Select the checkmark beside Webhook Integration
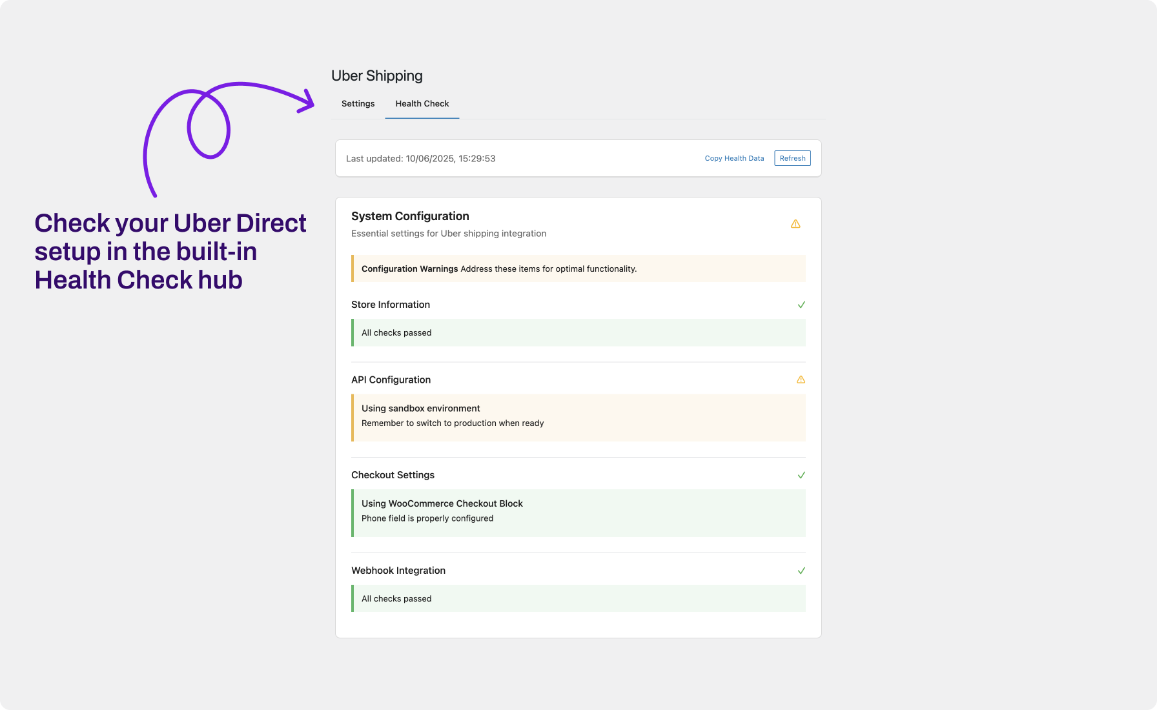 pos(801,571)
